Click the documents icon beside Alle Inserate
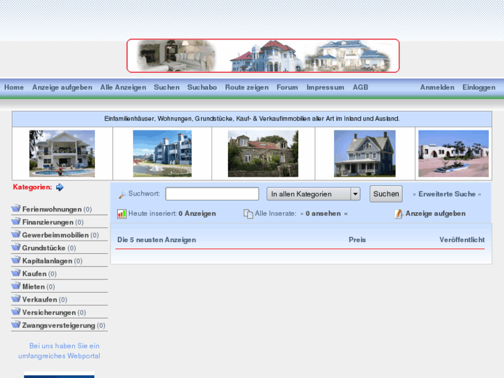This screenshot has height=378, width=504. click(x=248, y=214)
